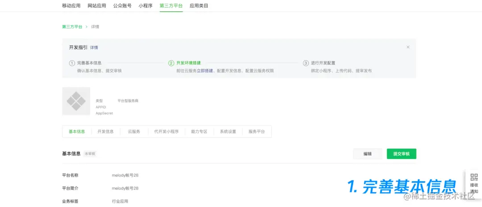
Task: Click the 平台名称 value melody帐号28
Action: click(x=125, y=175)
